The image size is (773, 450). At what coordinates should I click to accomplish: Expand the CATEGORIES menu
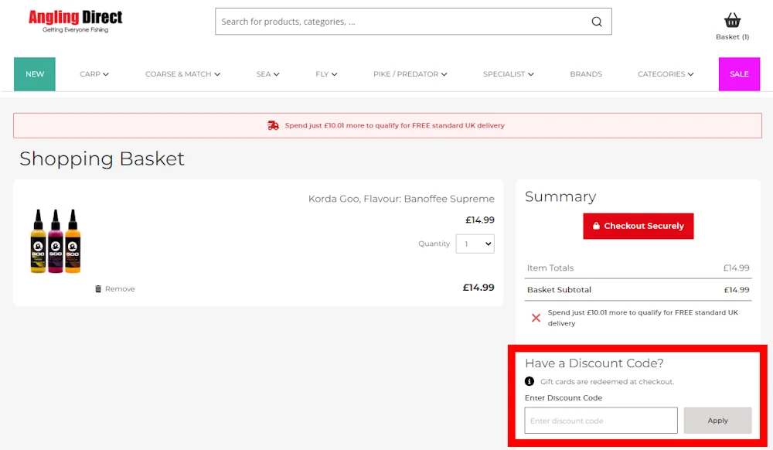click(666, 74)
